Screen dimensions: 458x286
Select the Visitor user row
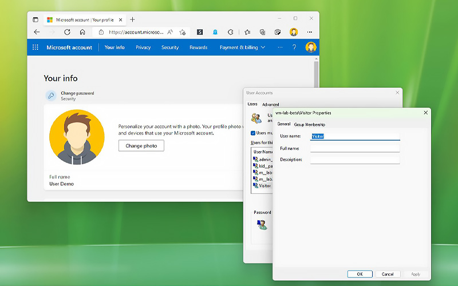[x=262, y=185]
